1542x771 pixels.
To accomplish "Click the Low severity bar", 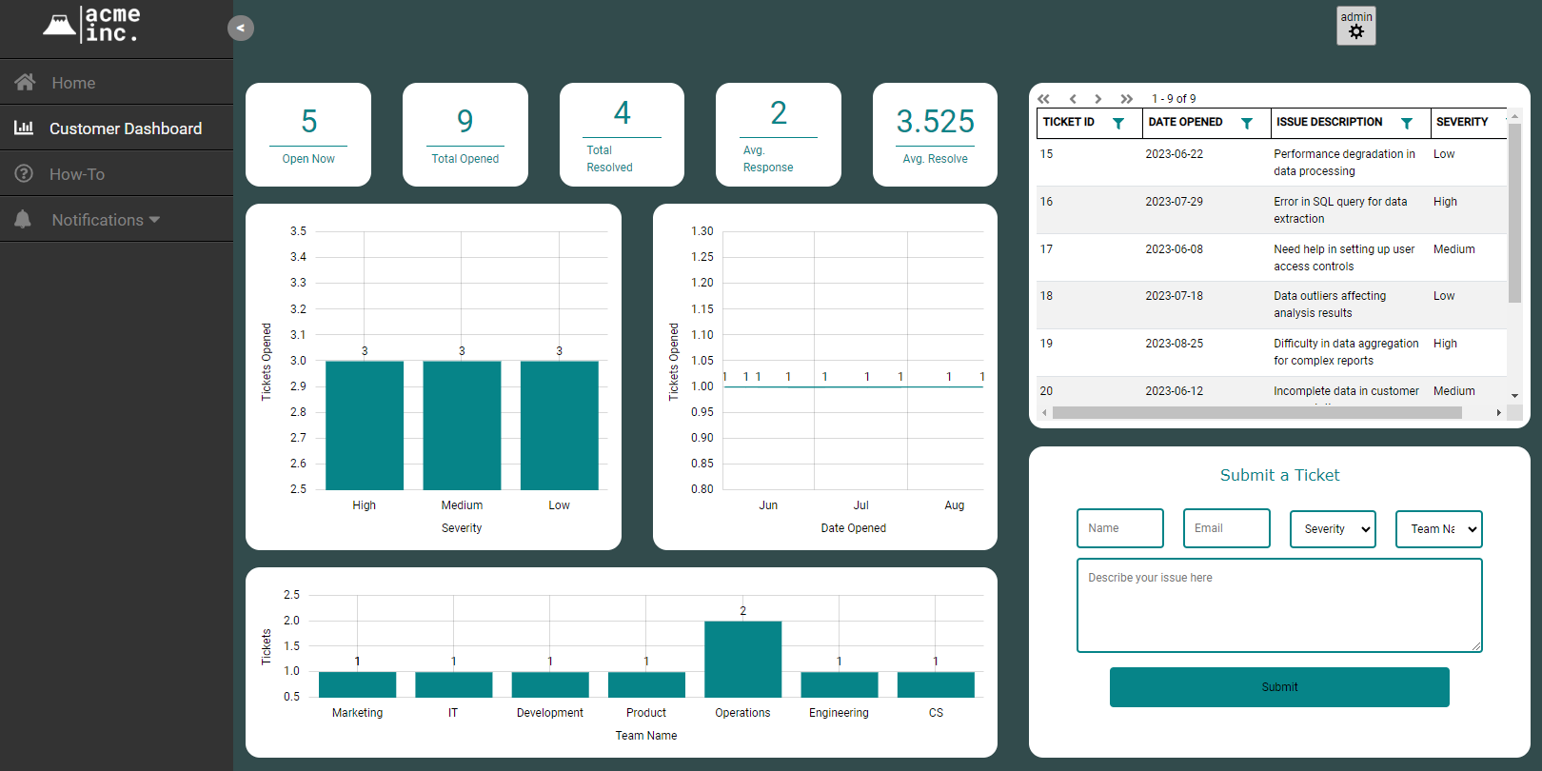I will (560, 425).
